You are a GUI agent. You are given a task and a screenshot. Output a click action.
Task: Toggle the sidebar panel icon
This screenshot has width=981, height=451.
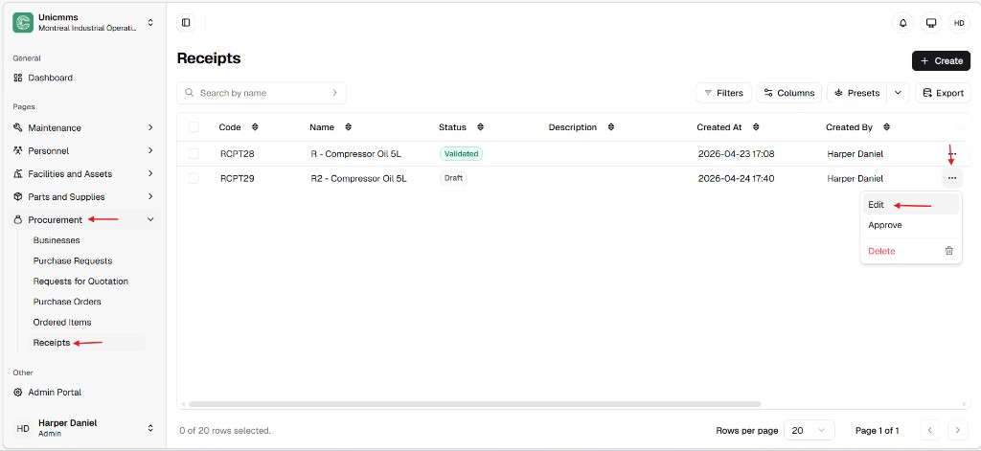pos(186,23)
